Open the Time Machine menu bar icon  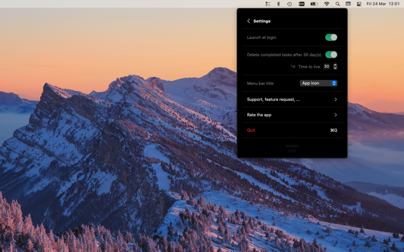[x=290, y=4]
